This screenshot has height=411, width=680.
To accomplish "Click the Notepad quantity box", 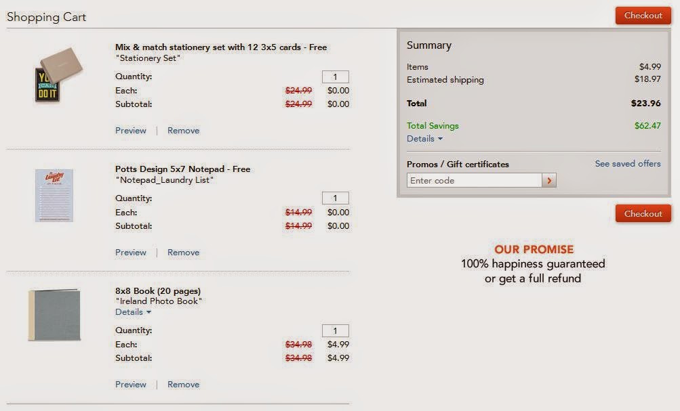I will [335, 198].
